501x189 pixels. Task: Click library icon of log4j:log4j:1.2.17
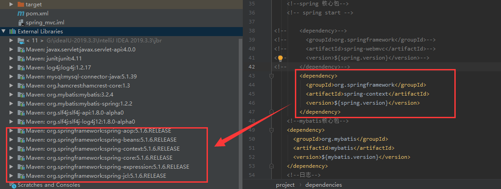point(21,68)
